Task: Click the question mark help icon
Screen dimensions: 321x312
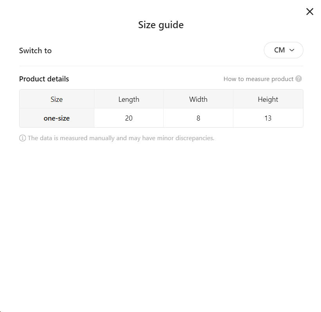Action: (x=298, y=79)
